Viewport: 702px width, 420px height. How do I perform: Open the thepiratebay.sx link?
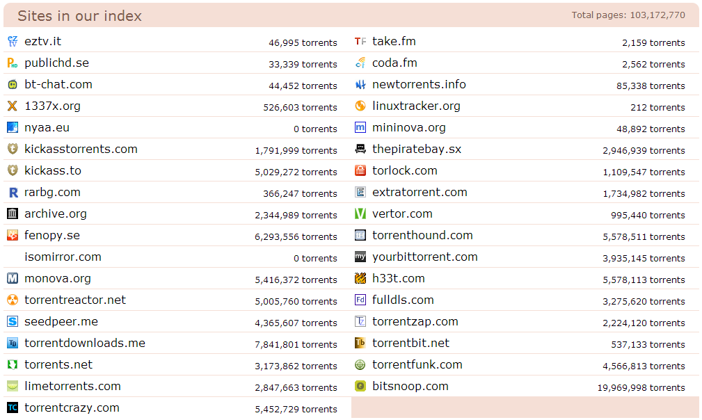pos(417,149)
